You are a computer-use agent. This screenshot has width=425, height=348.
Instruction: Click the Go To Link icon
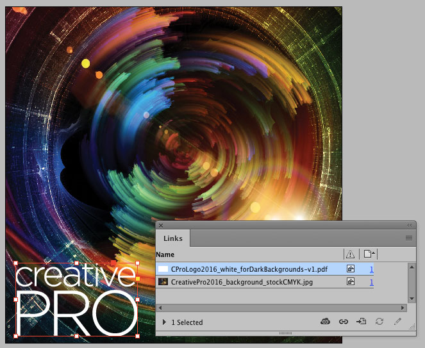coord(361,322)
